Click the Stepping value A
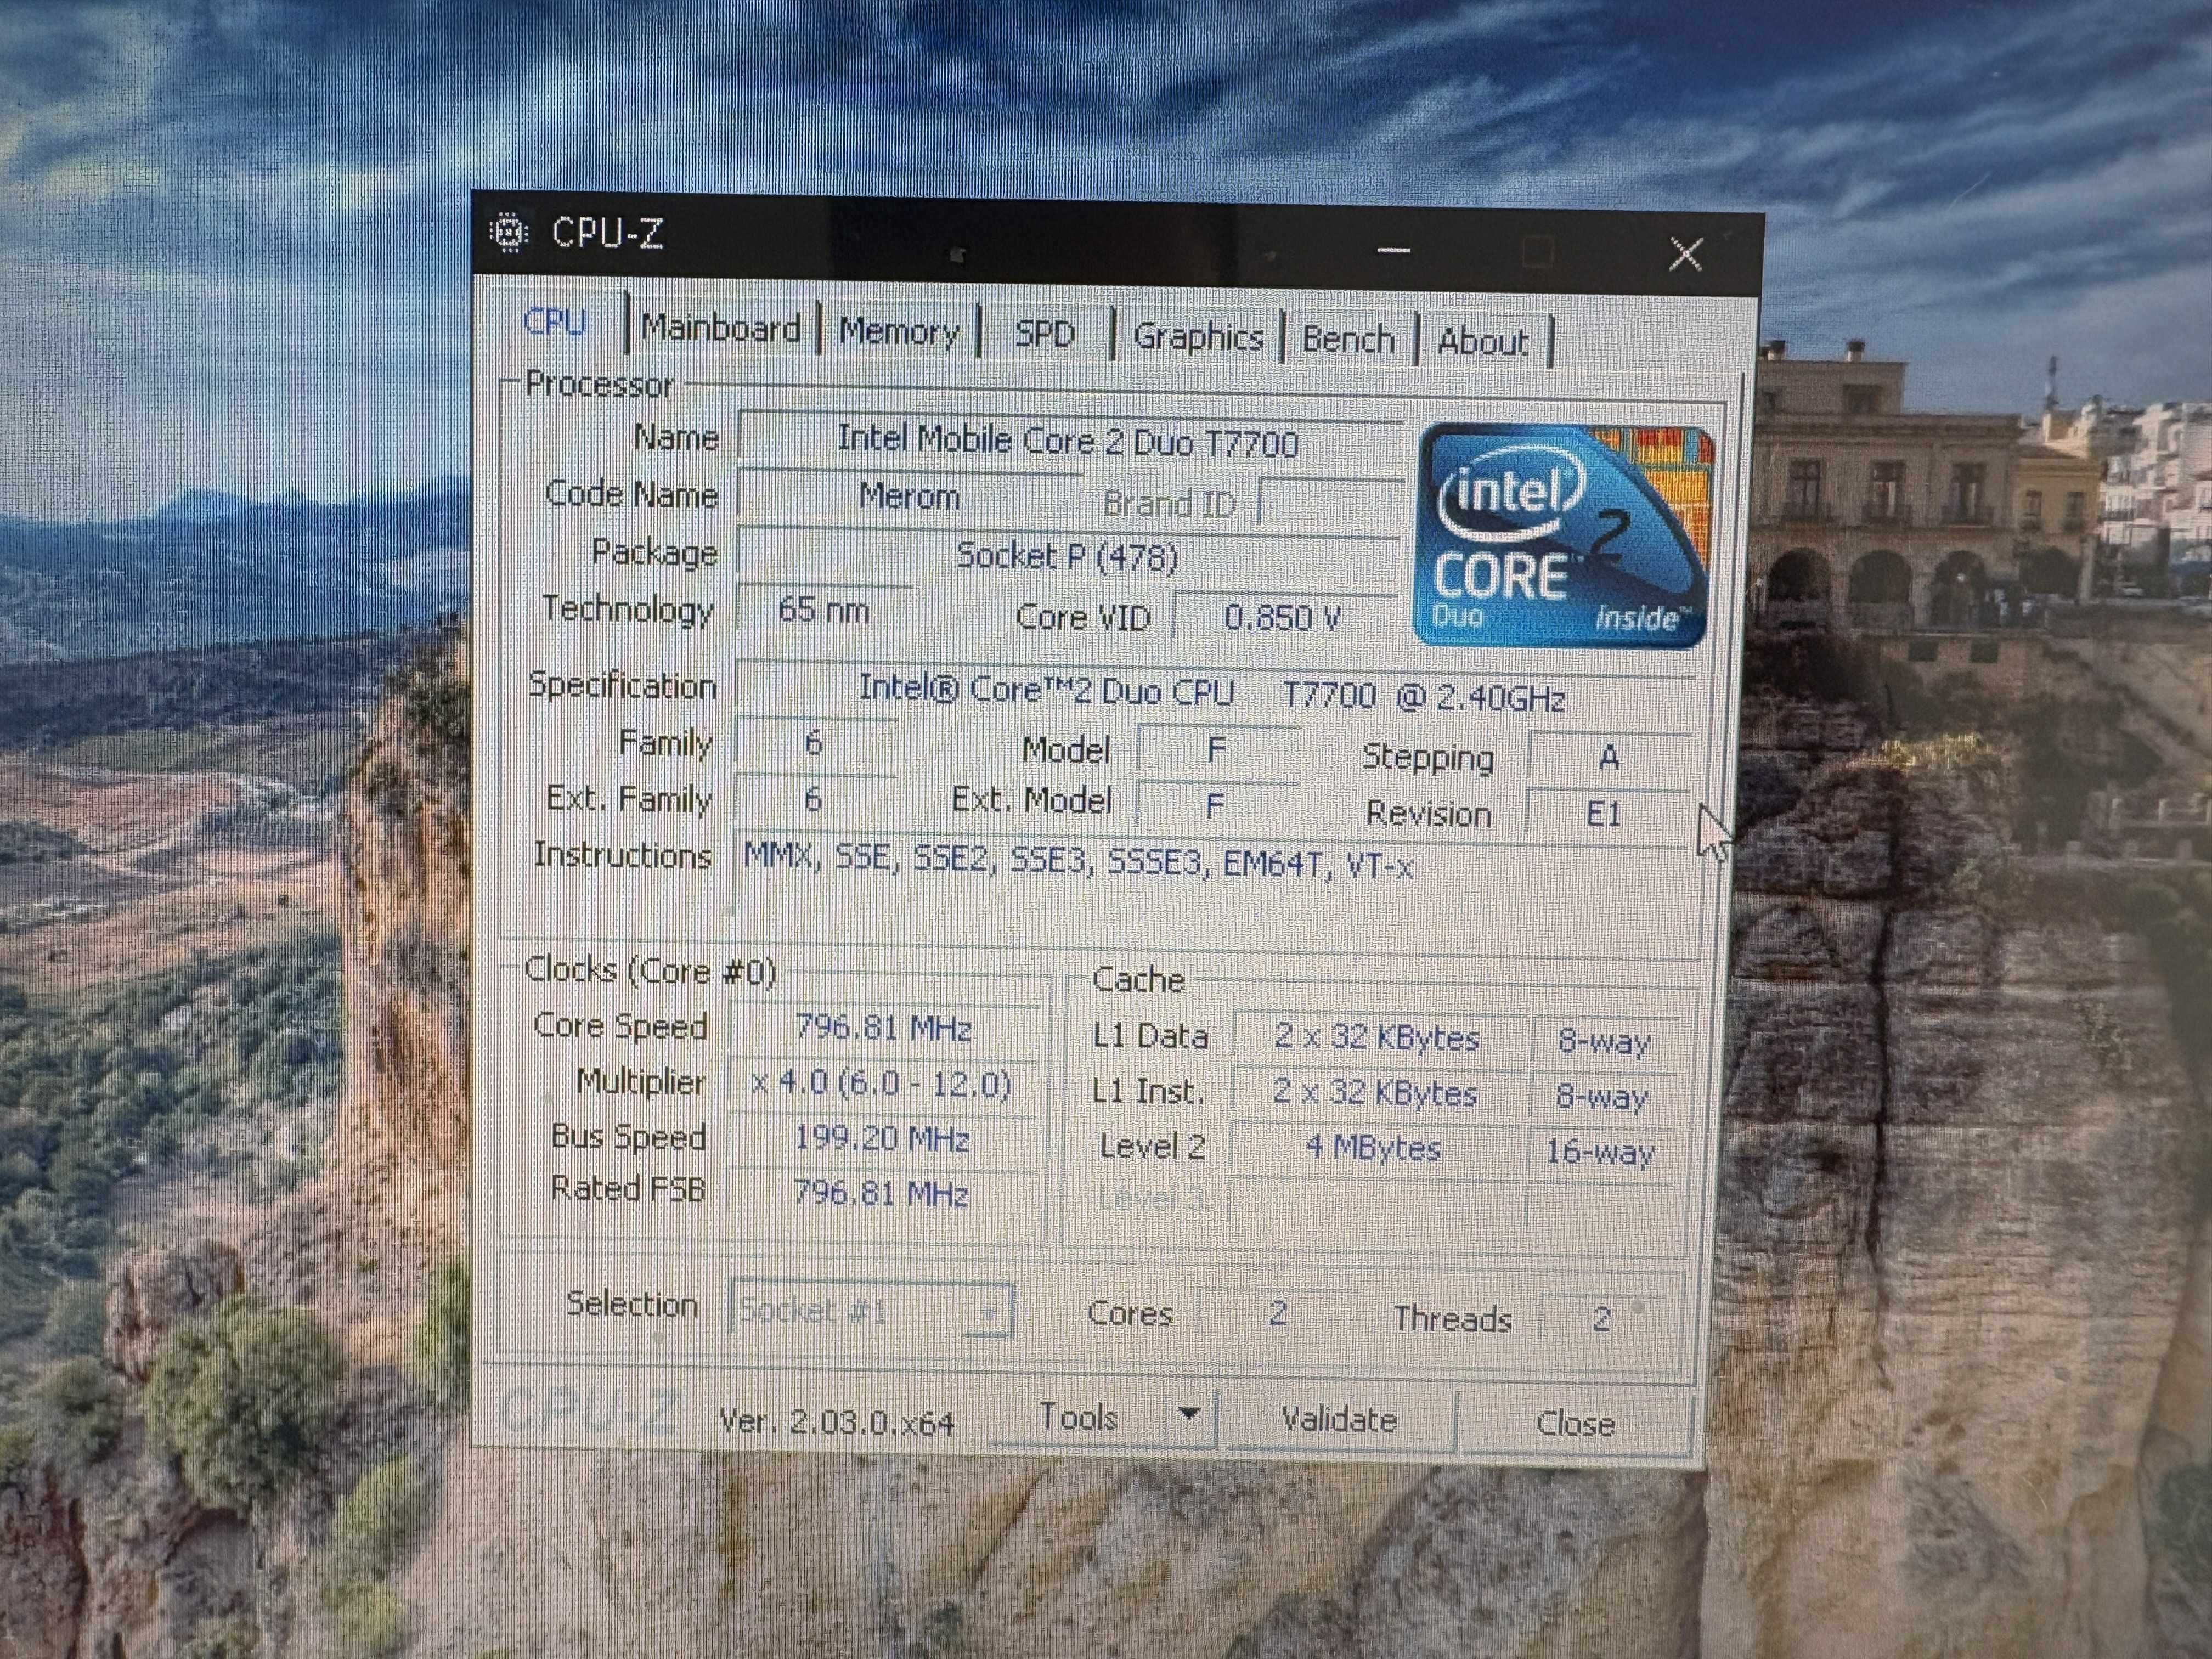This screenshot has height=1659, width=2212. pos(1608,757)
